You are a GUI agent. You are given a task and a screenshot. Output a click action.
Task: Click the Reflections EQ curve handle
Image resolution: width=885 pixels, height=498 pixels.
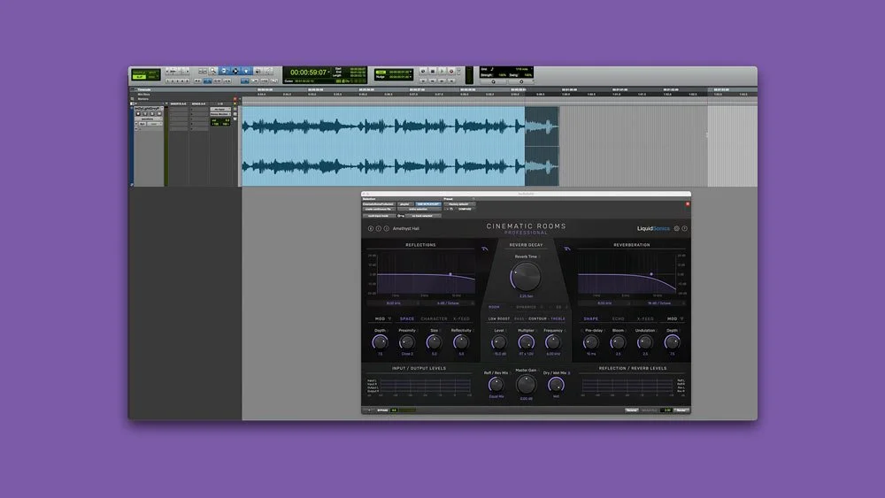pyautogui.click(x=450, y=274)
